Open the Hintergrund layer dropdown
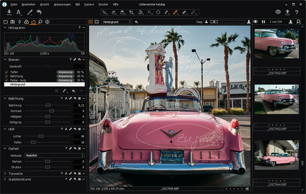 pyautogui.click(x=117, y=22)
